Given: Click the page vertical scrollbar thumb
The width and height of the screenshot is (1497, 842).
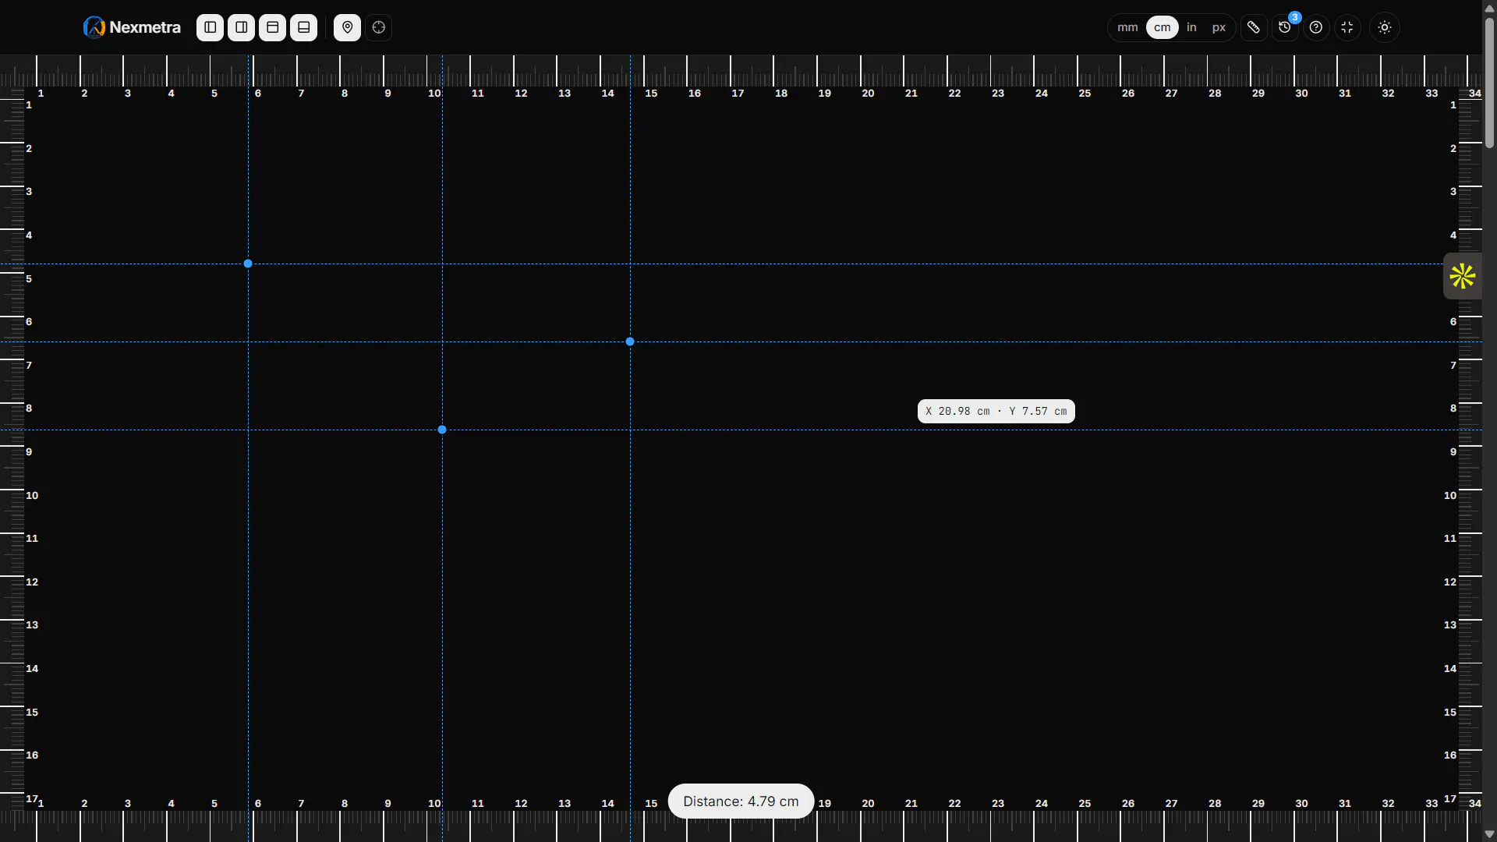Looking at the screenshot, I should (1489, 82).
